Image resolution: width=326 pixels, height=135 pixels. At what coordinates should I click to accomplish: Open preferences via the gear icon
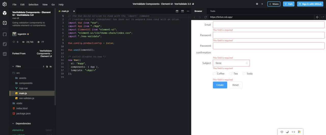(x=257, y=4)
